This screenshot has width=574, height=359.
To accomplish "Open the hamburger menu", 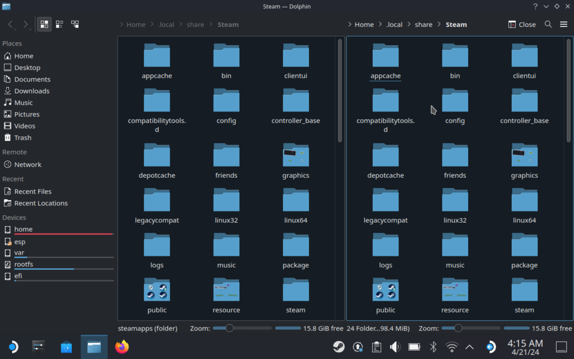I will tap(563, 24).
